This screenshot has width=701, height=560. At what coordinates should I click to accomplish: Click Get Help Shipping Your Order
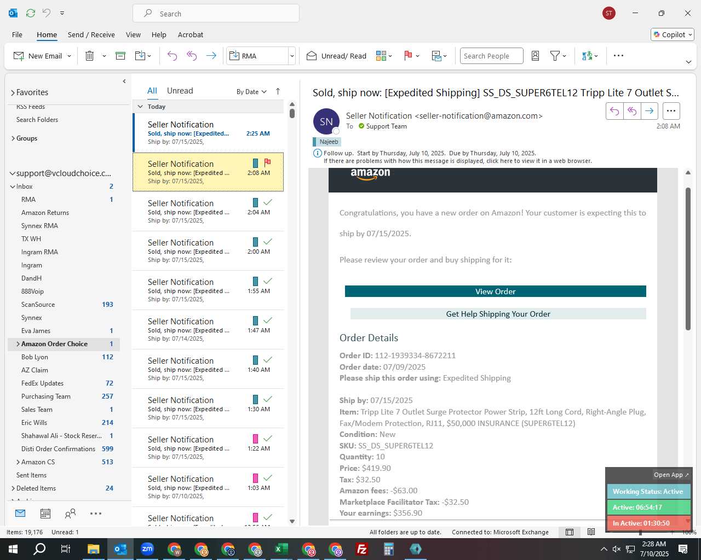(498, 314)
